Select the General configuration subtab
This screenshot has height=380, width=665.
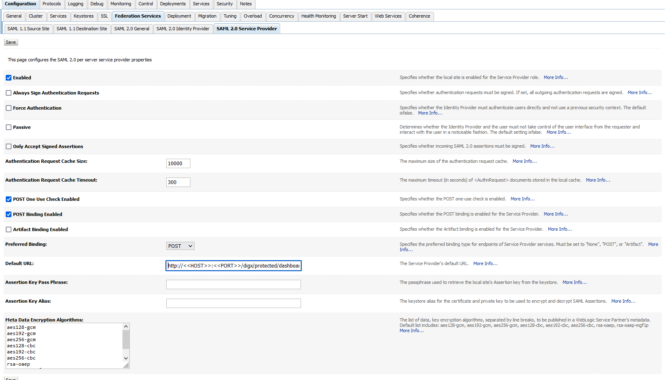(14, 16)
